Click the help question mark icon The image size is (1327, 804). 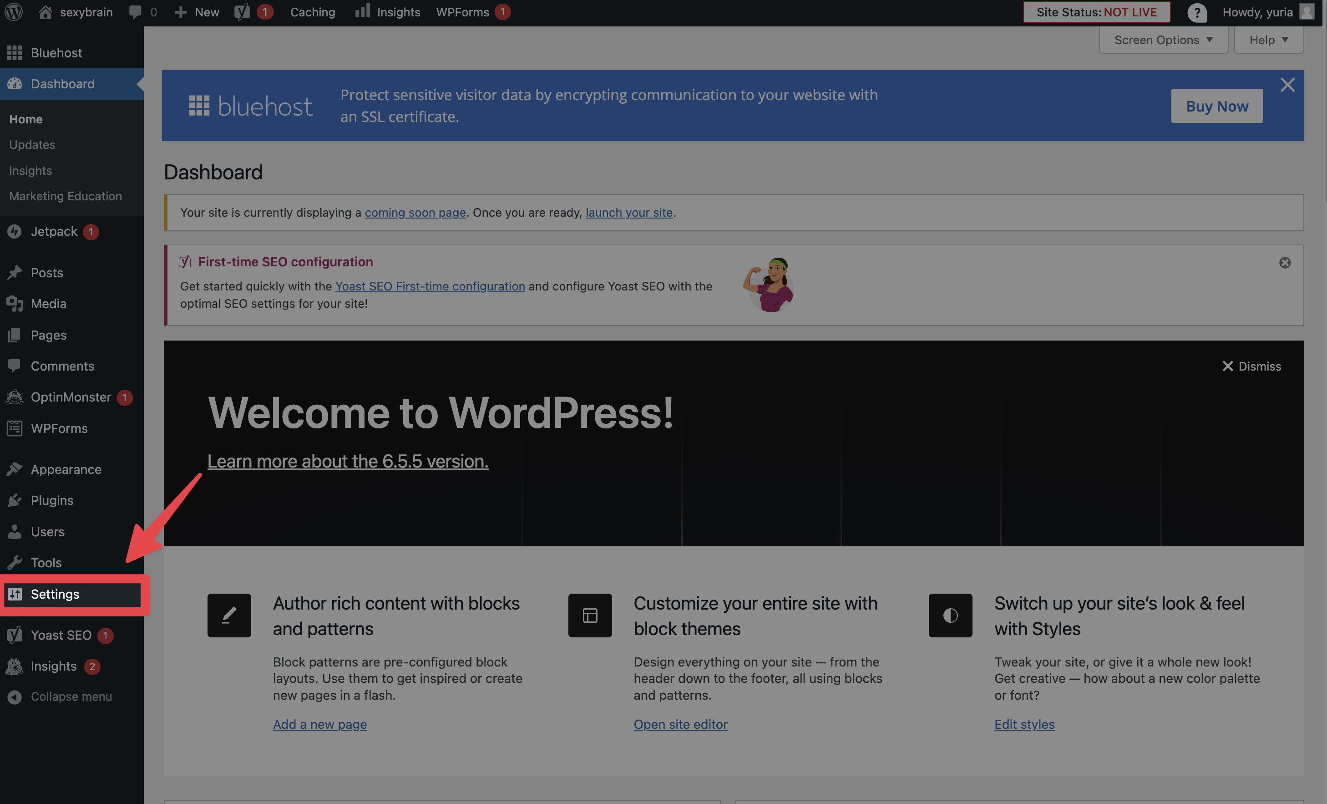tap(1197, 12)
